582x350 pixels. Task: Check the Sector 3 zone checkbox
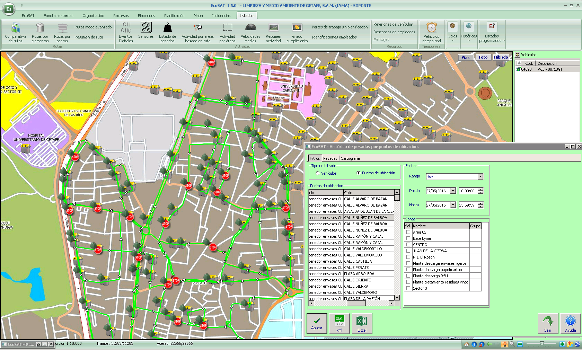pyautogui.click(x=408, y=288)
